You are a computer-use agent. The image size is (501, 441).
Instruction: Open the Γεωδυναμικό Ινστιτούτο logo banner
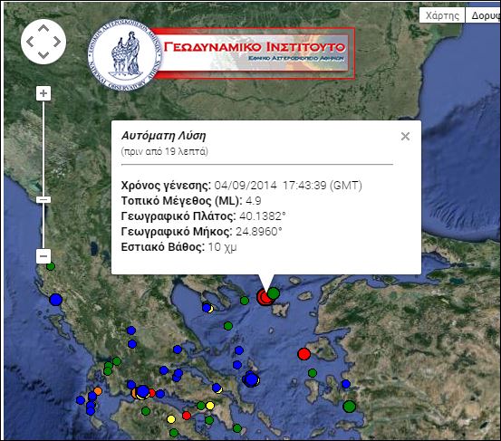coord(254,53)
